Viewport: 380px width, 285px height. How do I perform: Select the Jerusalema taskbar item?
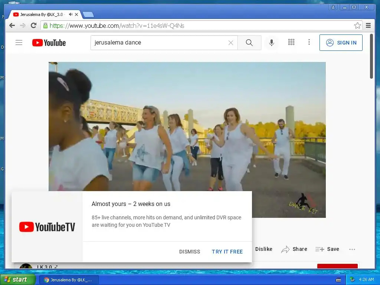coord(69,280)
